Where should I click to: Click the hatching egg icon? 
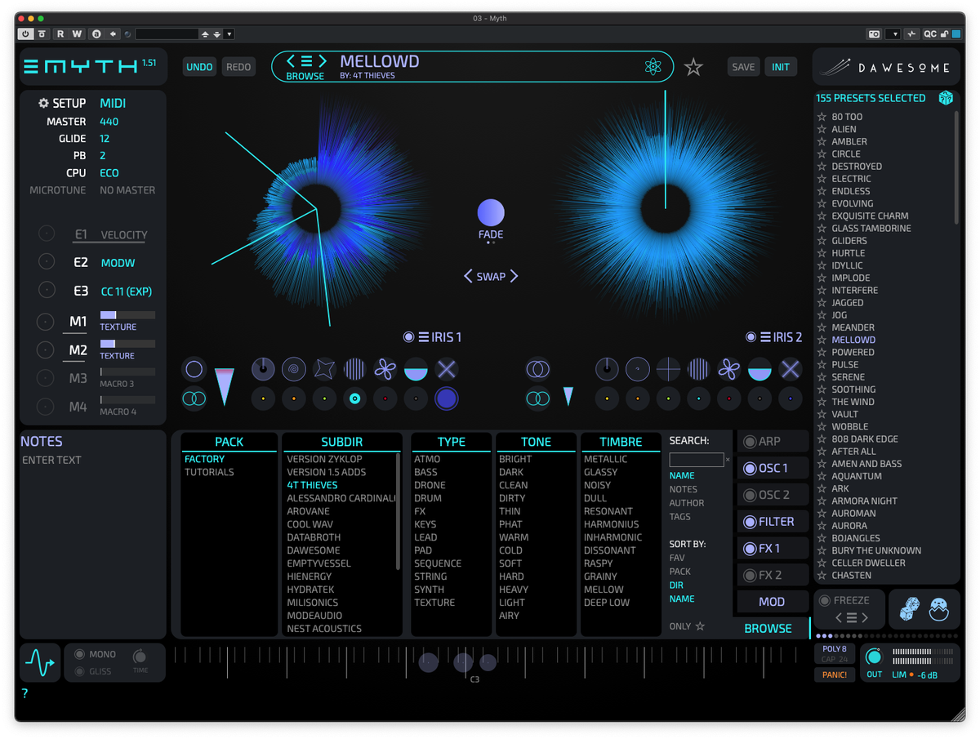pyautogui.click(x=939, y=609)
